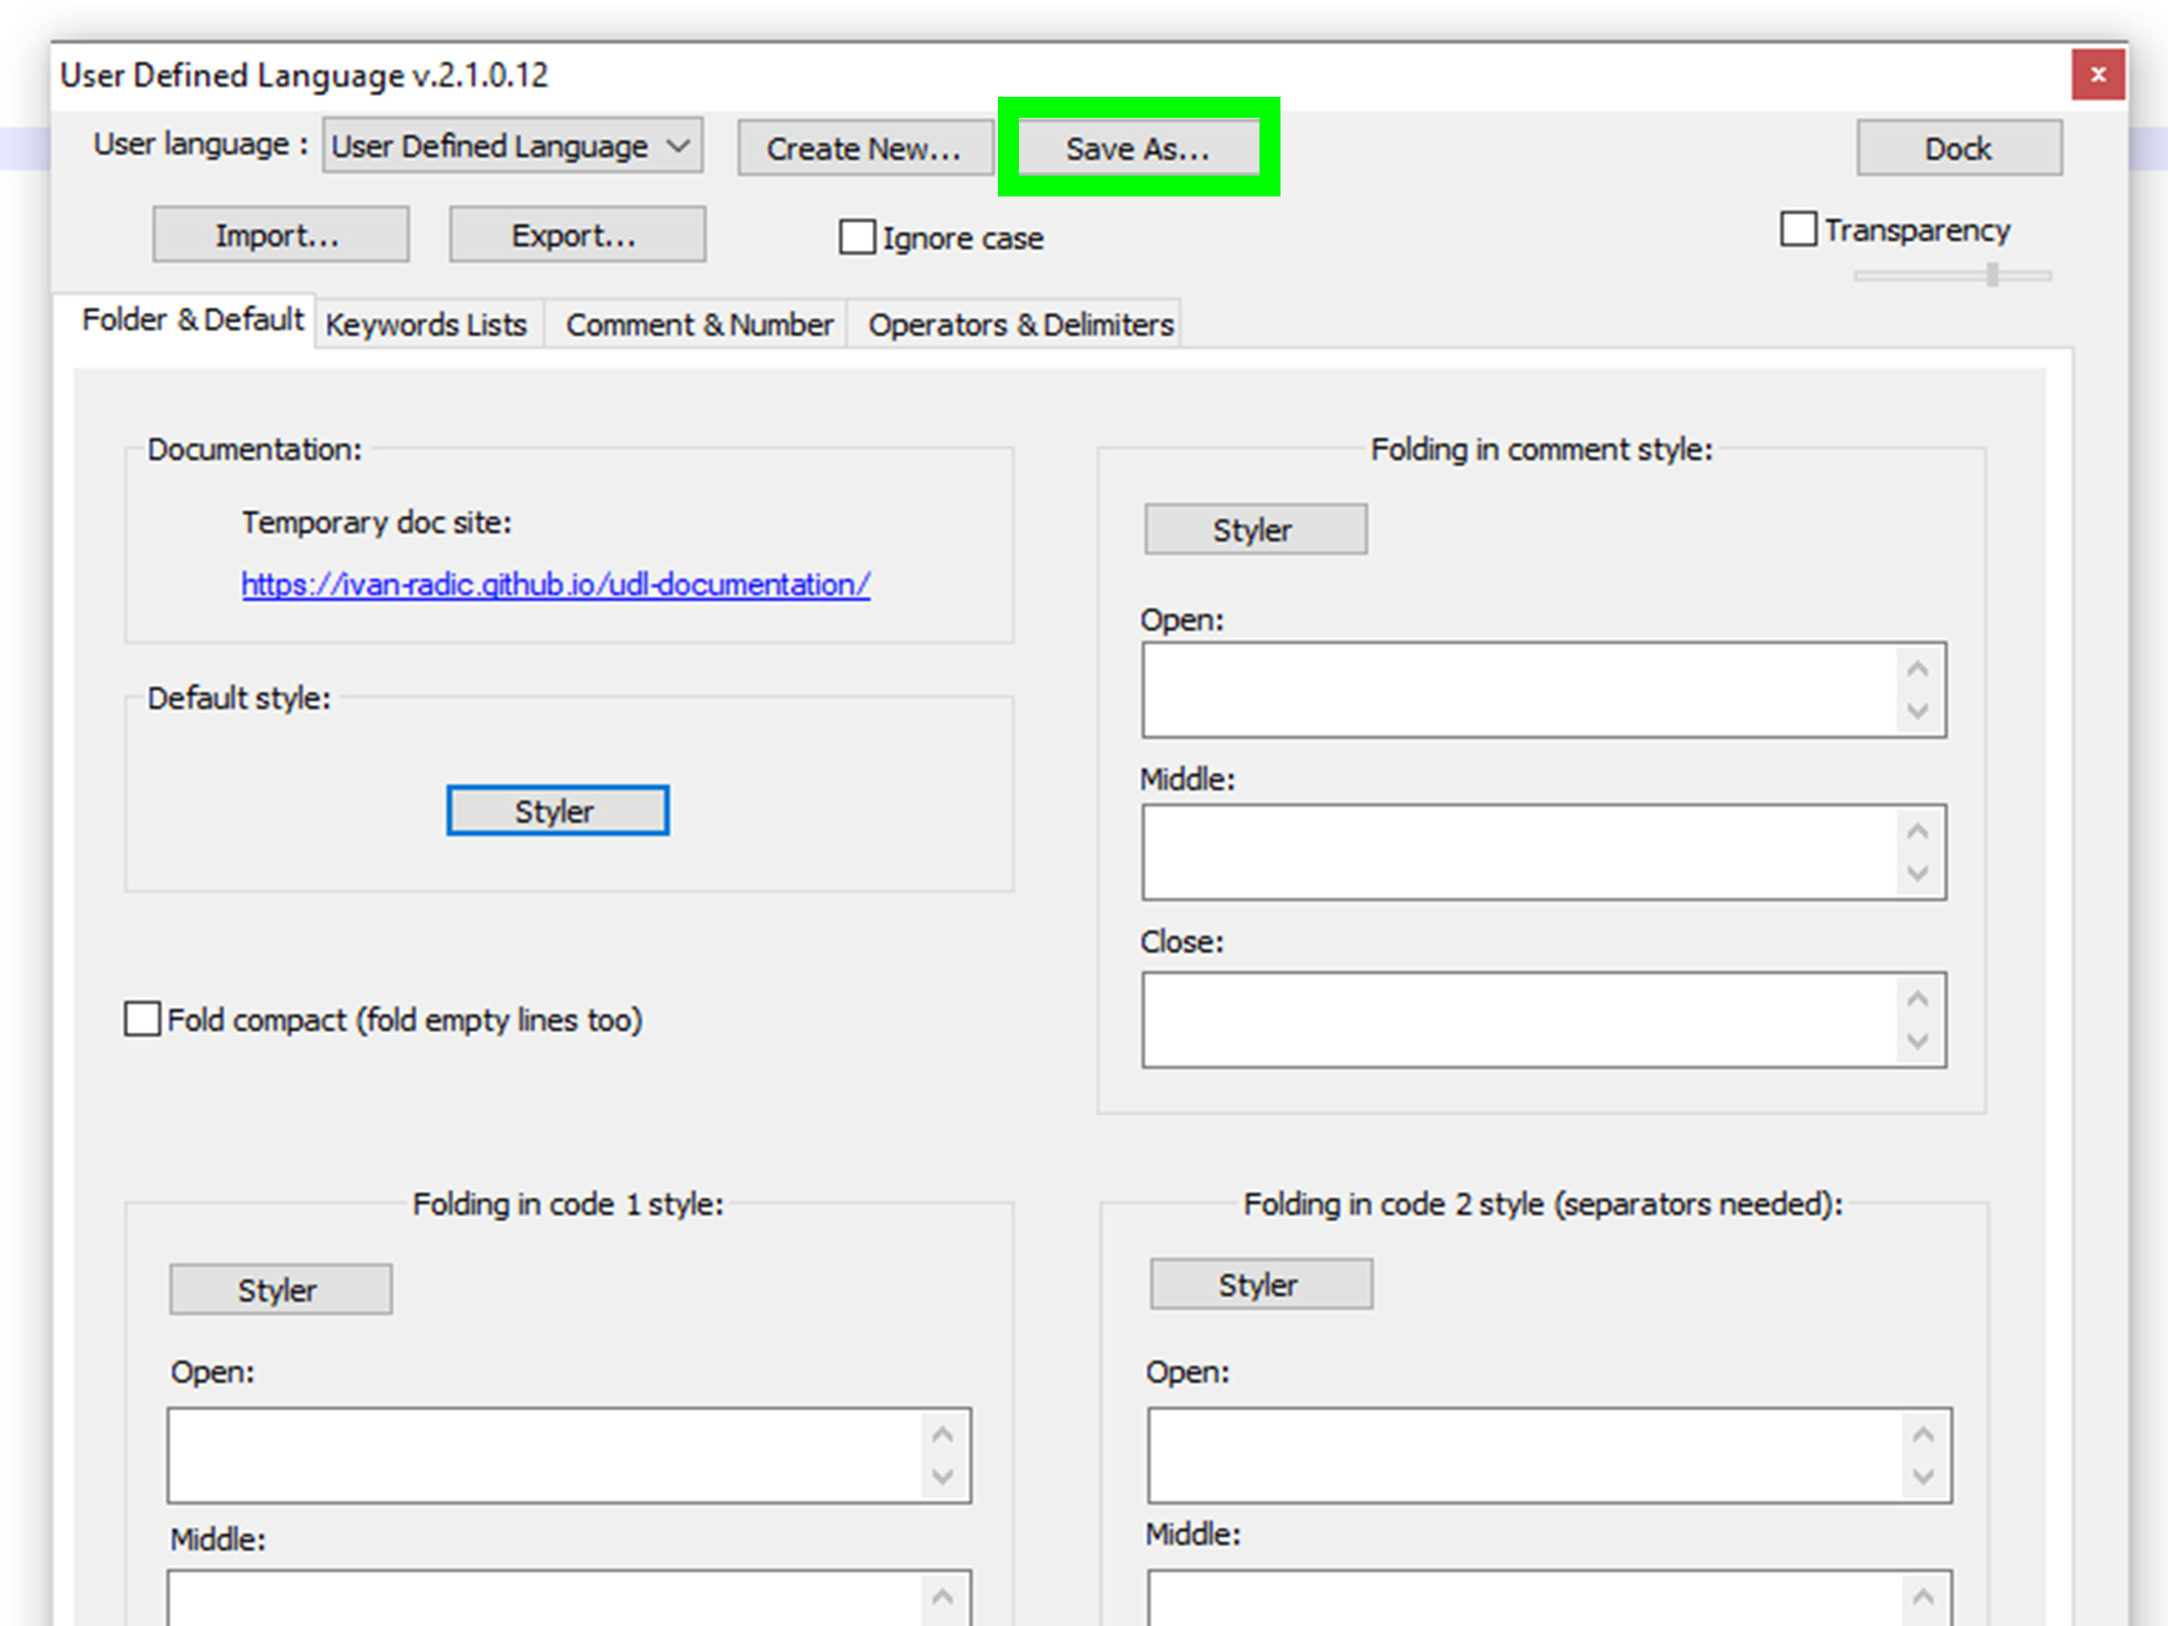Check Fold compact (fold empty lines too)
2168x1626 pixels.
(x=143, y=1020)
